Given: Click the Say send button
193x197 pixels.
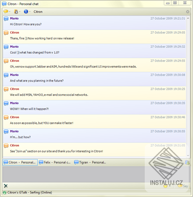Looking at the screenshot, I should [x=183, y=186].
